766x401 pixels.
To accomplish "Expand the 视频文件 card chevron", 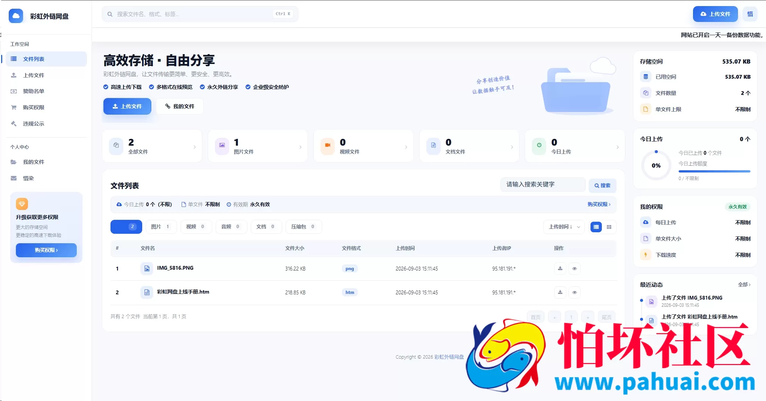I will 406,147.
